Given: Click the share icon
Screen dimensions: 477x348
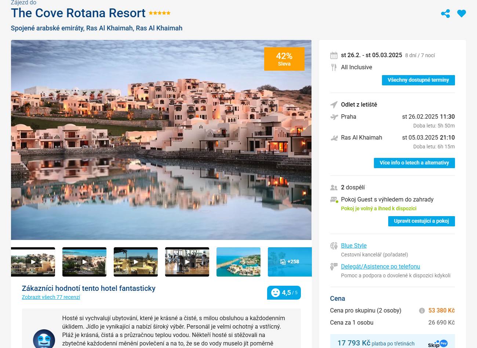Looking at the screenshot, I should tap(445, 14).
